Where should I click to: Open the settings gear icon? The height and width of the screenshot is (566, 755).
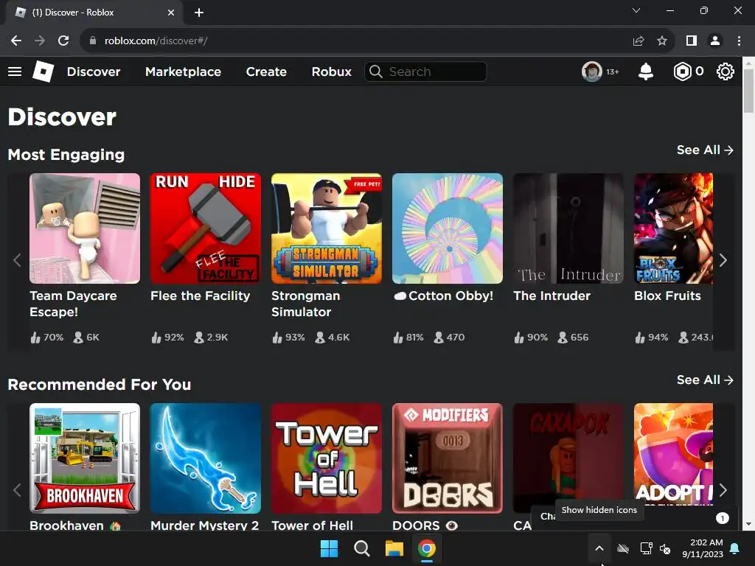725,71
